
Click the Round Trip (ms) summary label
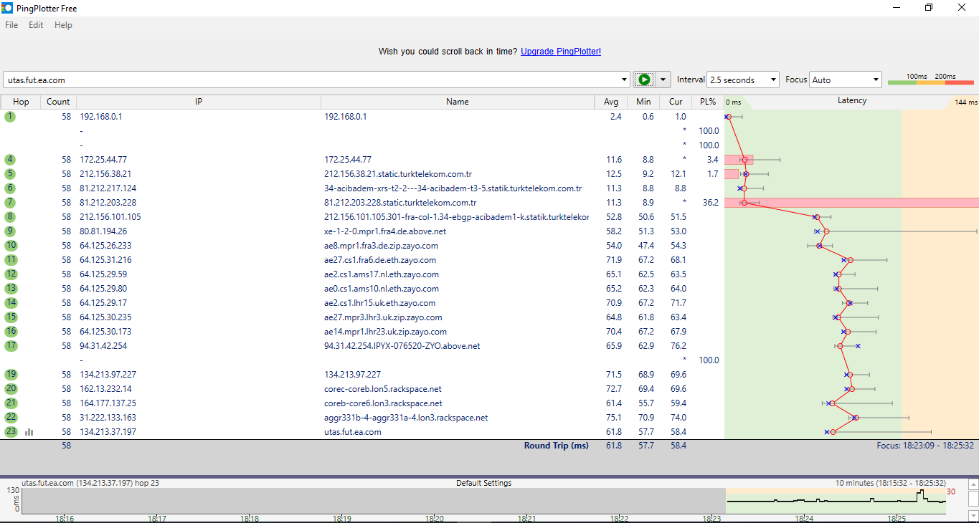click(x=556, y=446)
